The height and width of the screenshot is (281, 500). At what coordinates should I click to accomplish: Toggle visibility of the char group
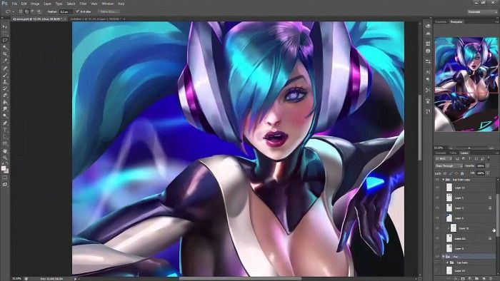[437, 256]
